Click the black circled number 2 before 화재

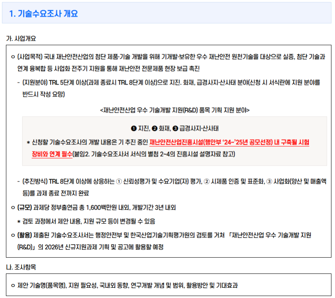[x=155, y=129]
